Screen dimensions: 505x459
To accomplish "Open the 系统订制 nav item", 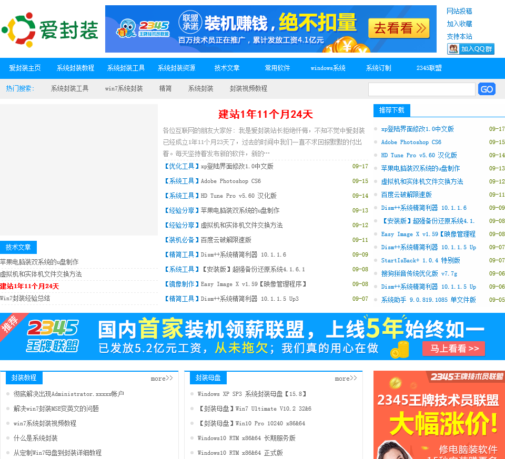I will (x=378, y=68).
